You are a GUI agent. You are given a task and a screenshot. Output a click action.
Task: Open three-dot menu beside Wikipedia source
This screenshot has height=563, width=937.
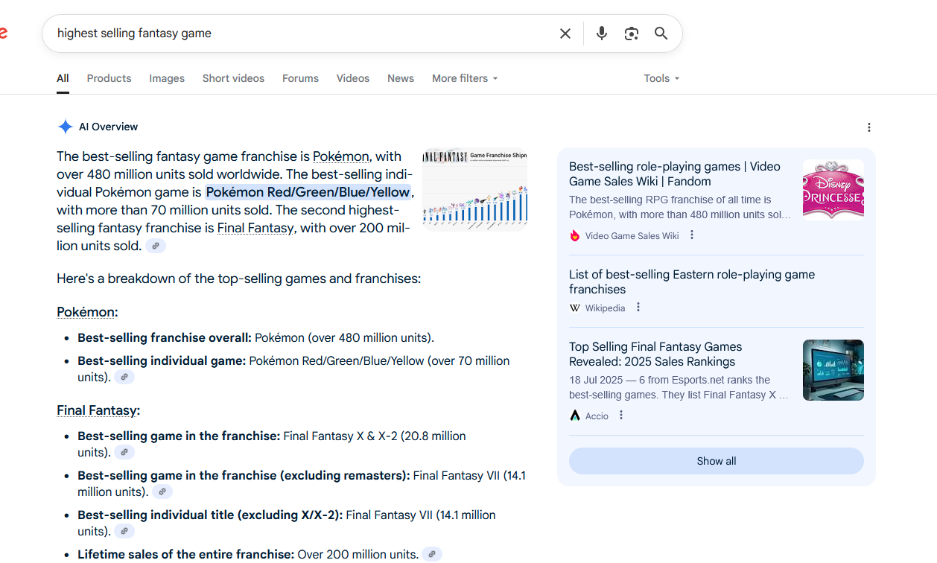click(638, 308)
